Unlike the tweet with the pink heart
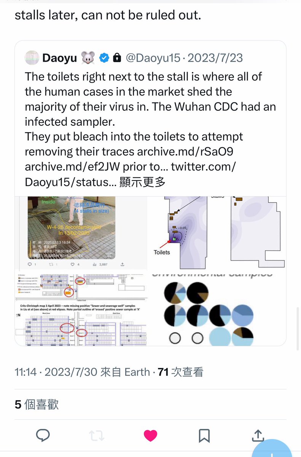 (x=150, y=435)
